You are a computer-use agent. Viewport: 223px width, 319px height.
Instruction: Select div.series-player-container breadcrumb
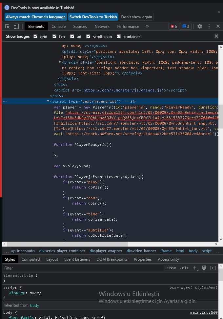click(62, 251)
